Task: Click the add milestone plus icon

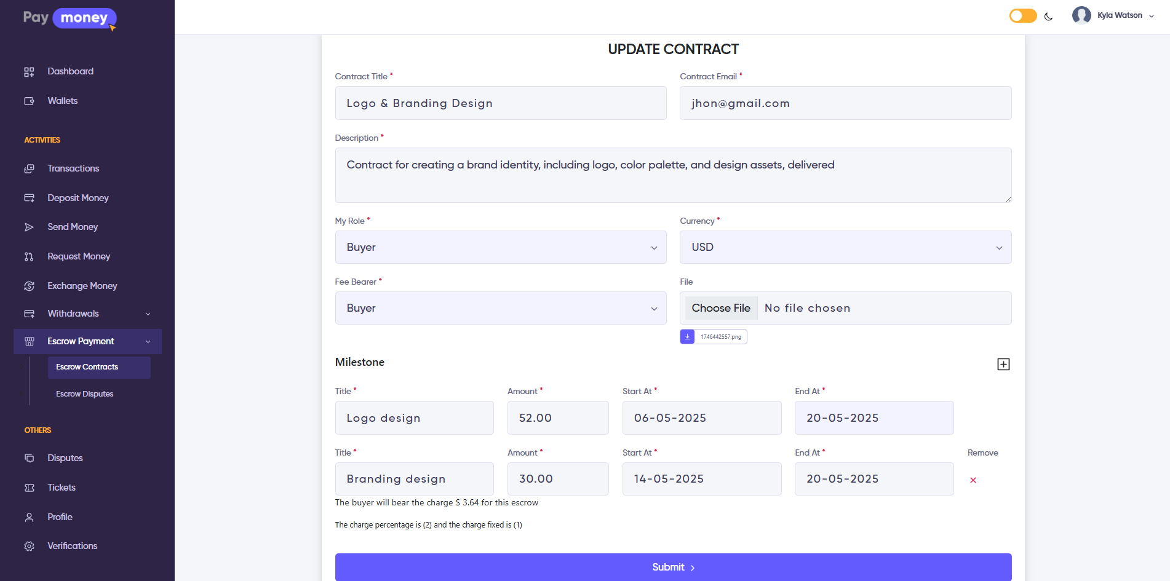Action: coord(1003,365)
